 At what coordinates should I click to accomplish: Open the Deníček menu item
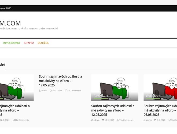(x=43, y=43)
